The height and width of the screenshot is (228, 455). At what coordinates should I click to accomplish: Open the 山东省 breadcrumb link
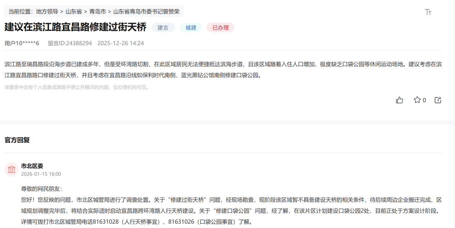pos(72,11)
